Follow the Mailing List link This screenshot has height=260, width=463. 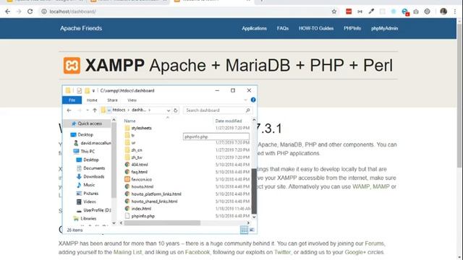[x=127, y=252]
